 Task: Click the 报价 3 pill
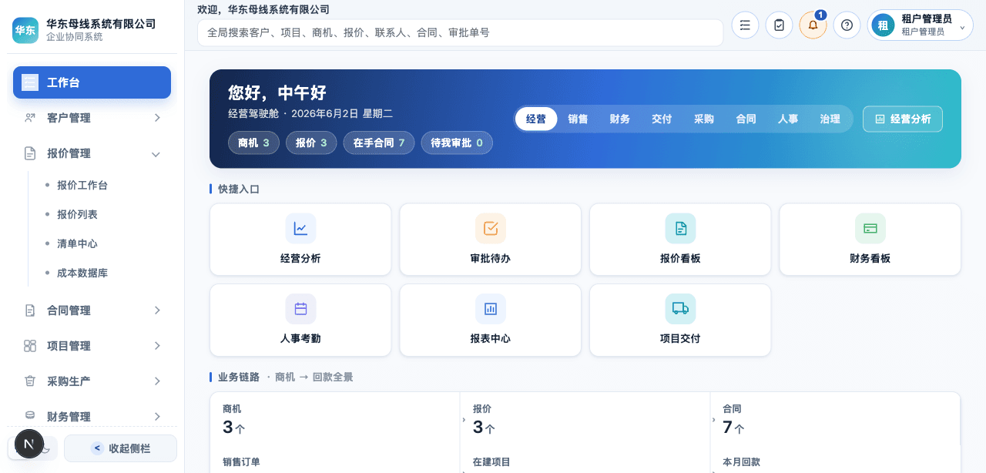click(x=311, y=143)
